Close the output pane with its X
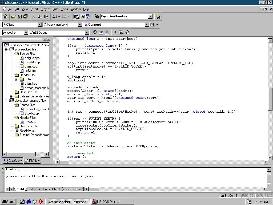 [2, 169]
